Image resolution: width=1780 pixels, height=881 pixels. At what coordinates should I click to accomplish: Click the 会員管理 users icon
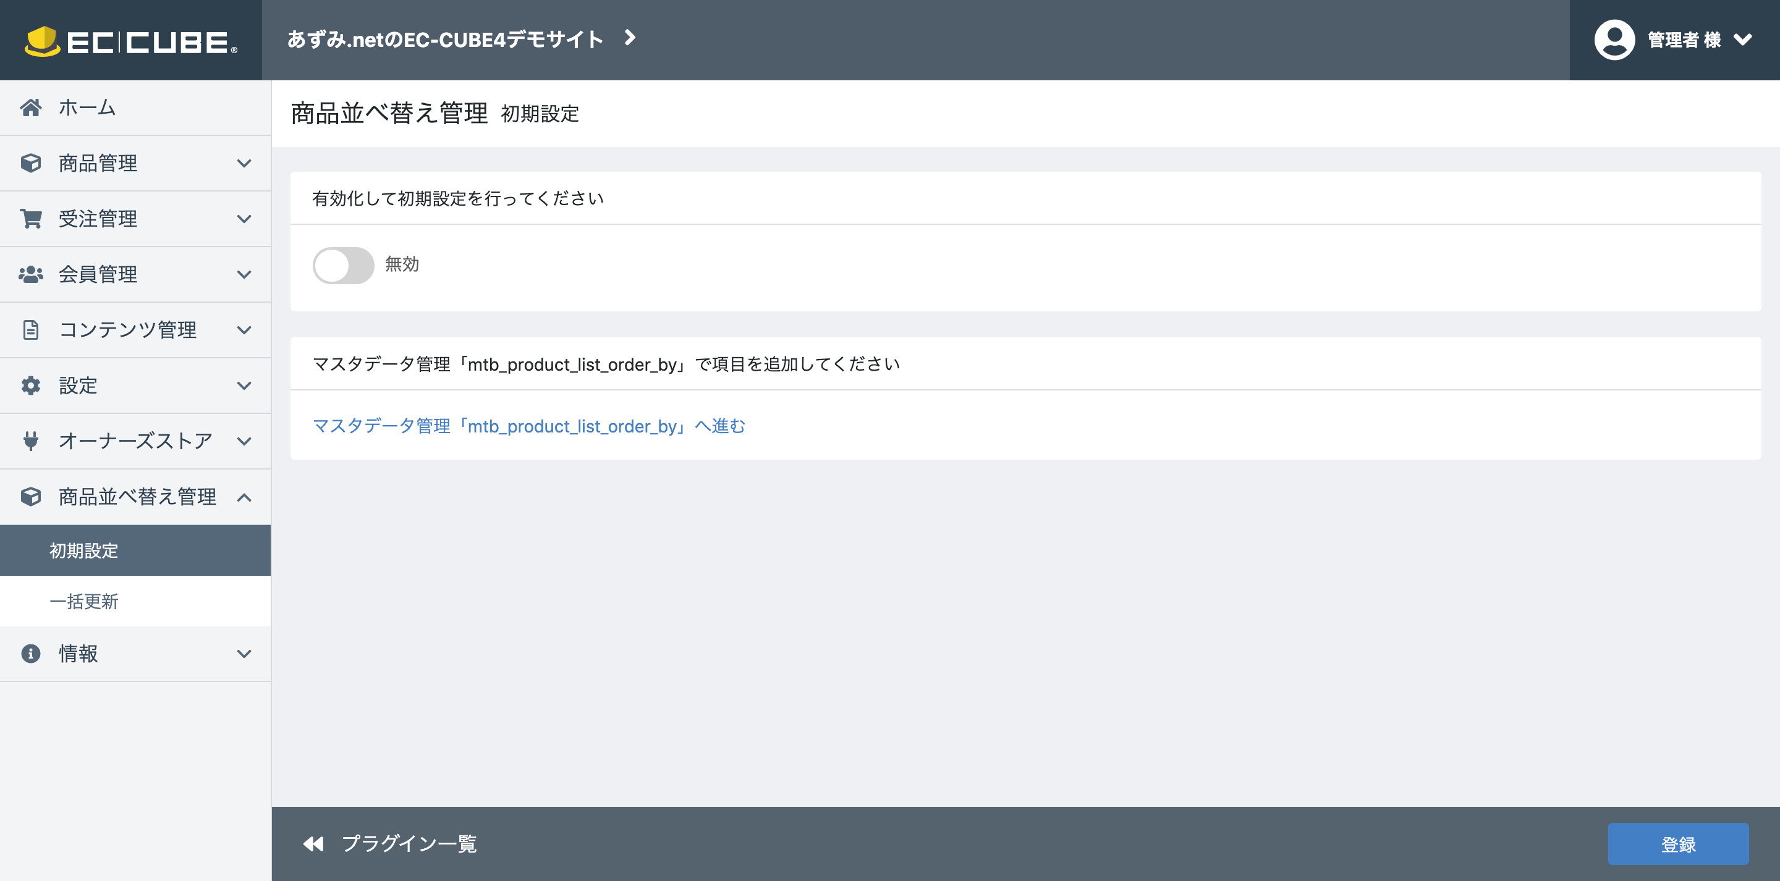click(30, 274)
